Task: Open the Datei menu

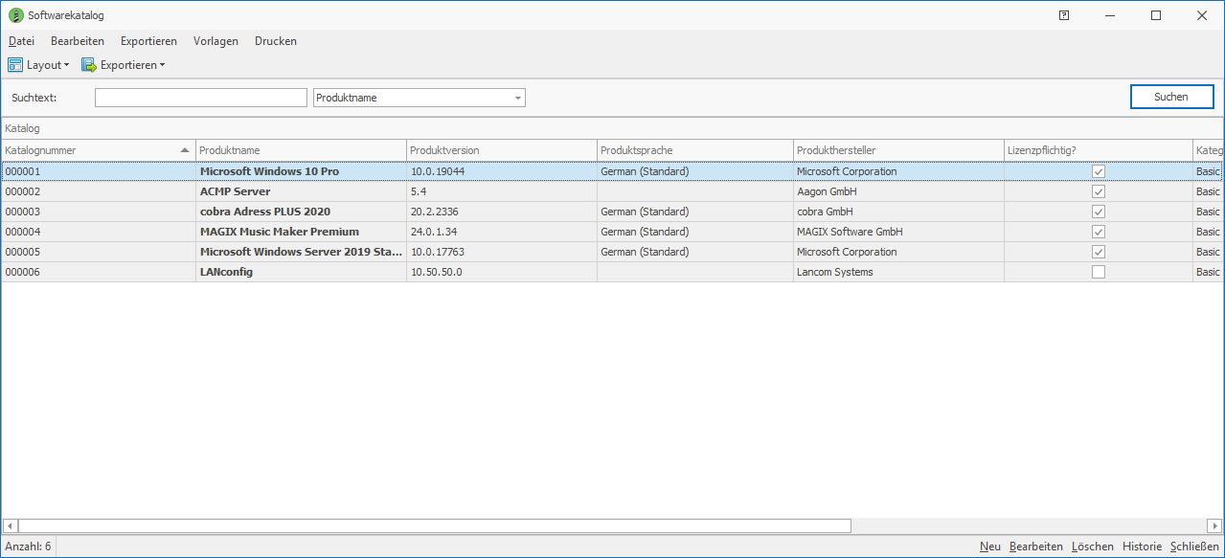Action: pyautogui.click(x=21, y=41)
